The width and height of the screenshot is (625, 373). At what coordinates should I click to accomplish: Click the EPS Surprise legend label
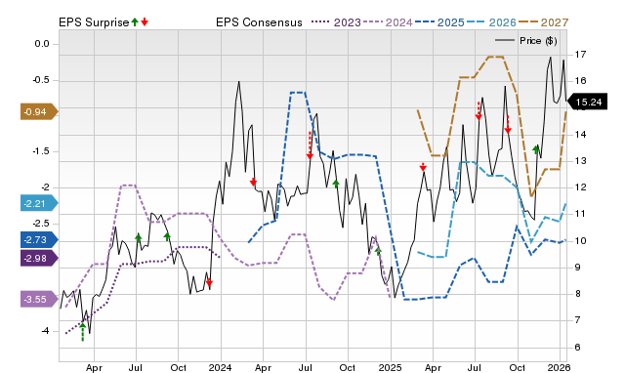tap(94, 22)
